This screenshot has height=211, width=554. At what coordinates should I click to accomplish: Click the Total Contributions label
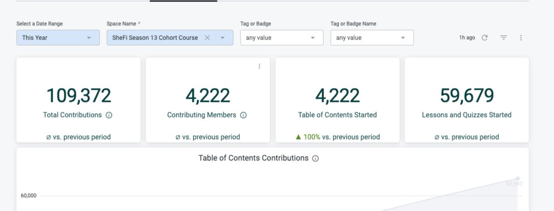click(72, 115)
